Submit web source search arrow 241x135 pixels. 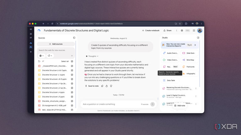pyautogui.click(x=72, y=56)
